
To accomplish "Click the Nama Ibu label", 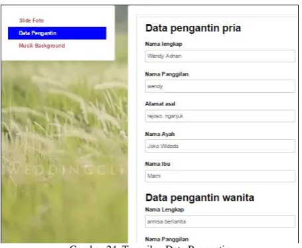I will point(158,164).
